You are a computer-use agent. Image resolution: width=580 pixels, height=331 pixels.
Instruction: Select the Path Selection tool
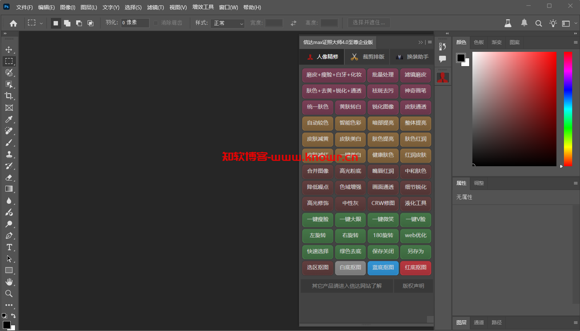(9, 259)
